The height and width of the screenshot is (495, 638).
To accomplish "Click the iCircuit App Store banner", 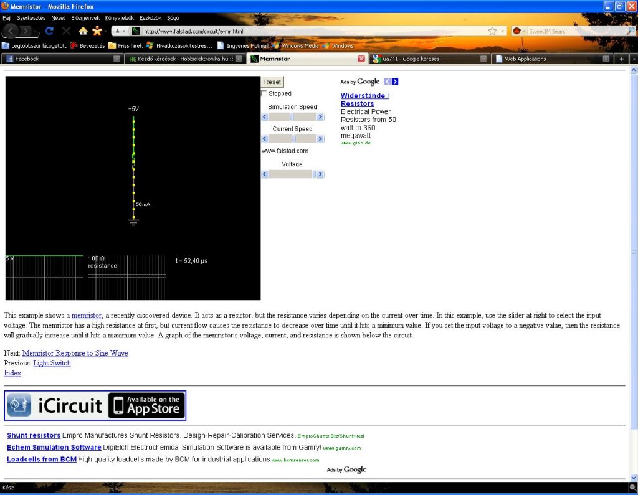I will pos(95,405).
